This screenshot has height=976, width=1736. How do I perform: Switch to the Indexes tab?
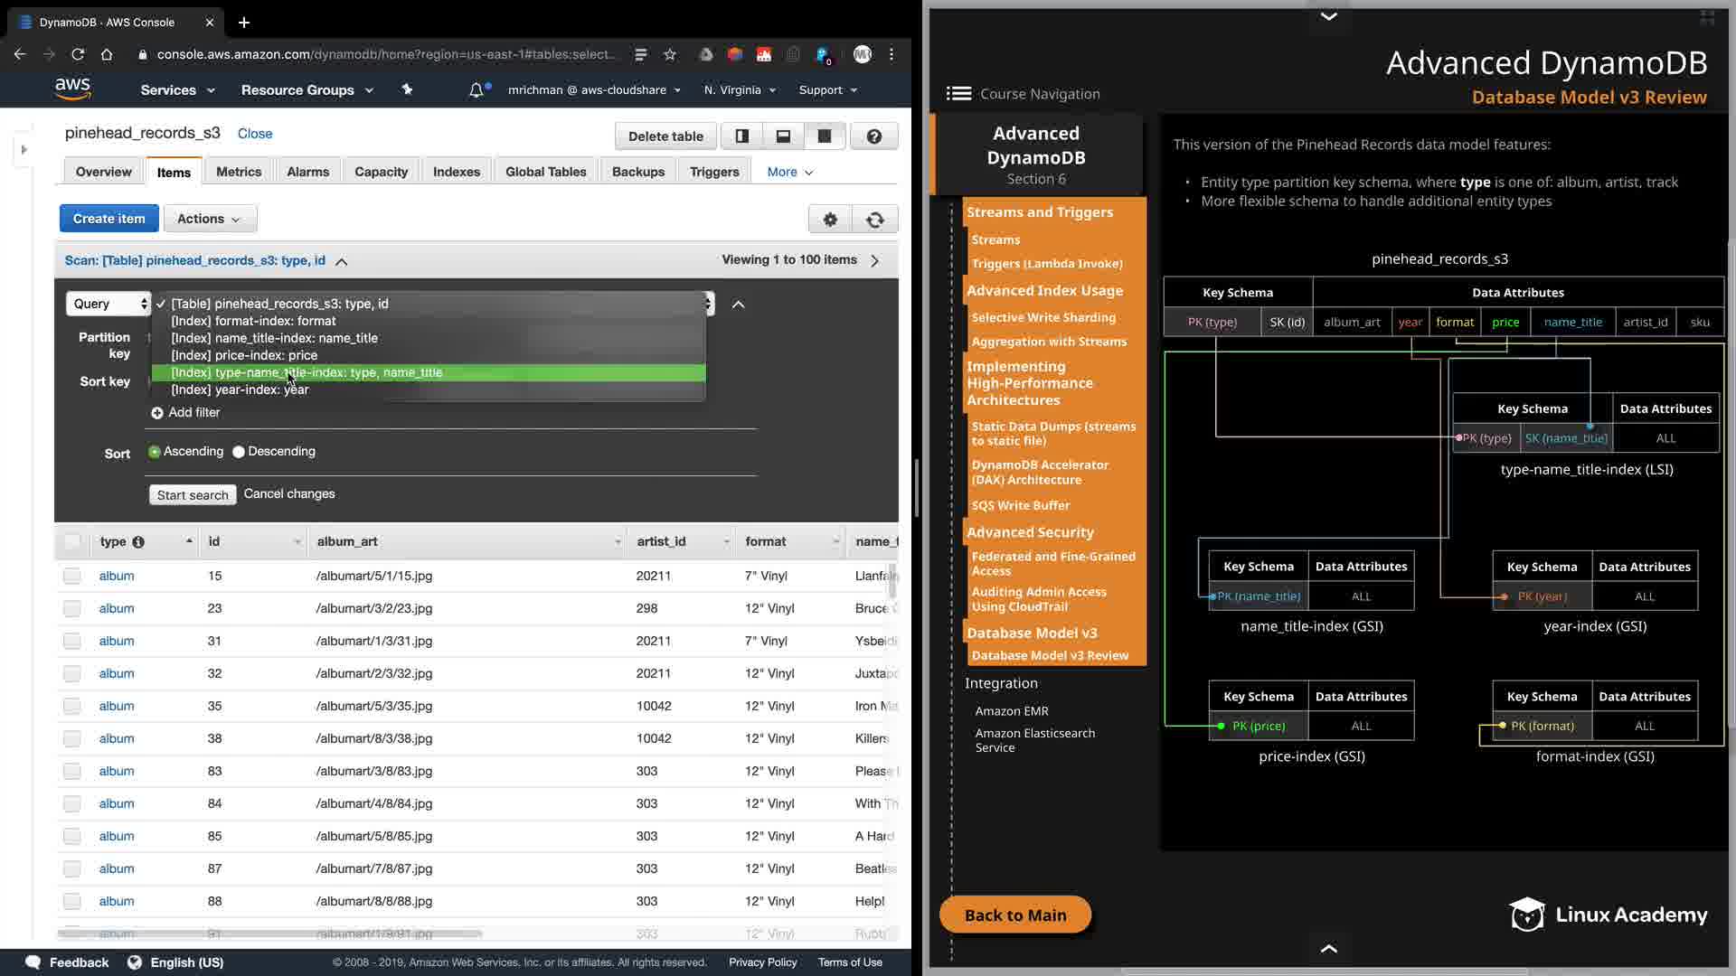[x=456, y=172]
